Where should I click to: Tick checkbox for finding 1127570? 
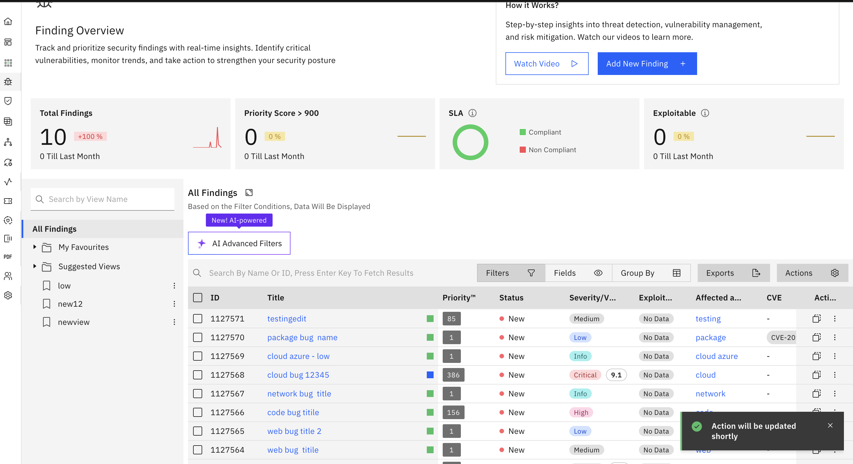(198, 337)
